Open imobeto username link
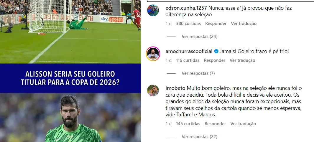The height and width of the screenshot is (142, 314). click(175, 88)
